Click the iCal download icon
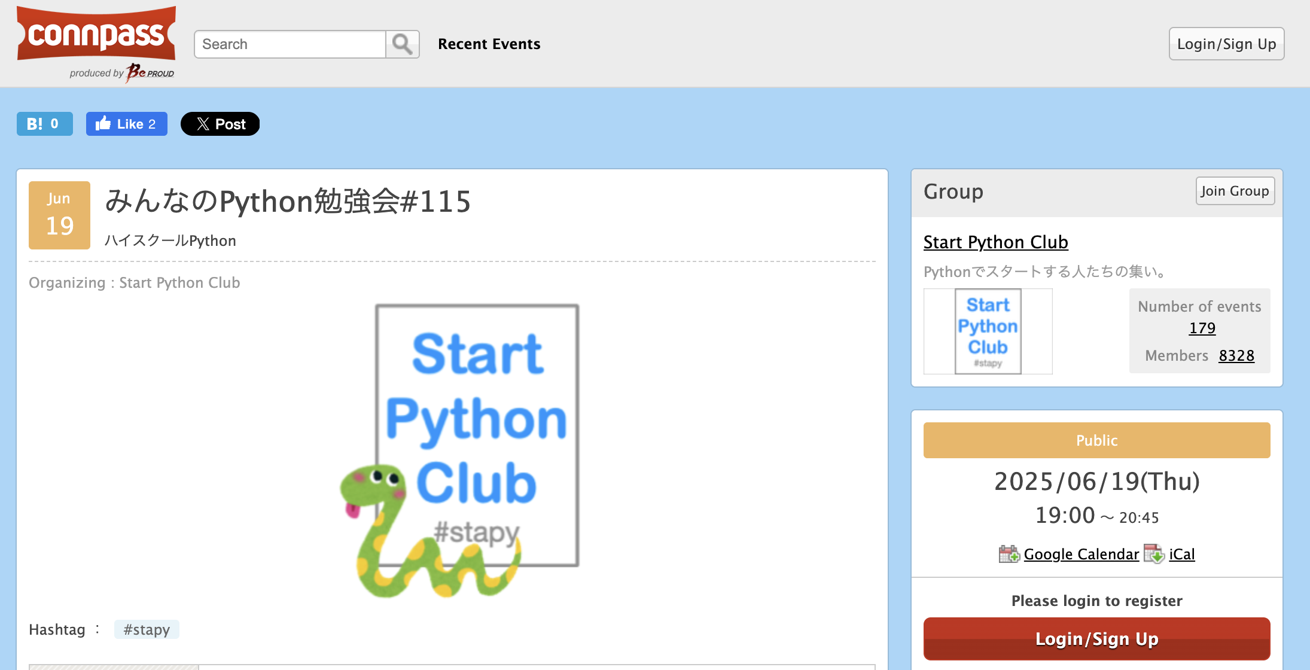 (1154, 554)
